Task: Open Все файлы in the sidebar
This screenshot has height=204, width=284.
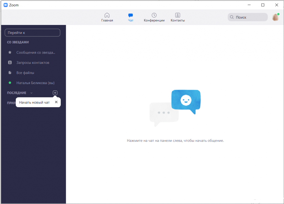Action: pos(25,73)
